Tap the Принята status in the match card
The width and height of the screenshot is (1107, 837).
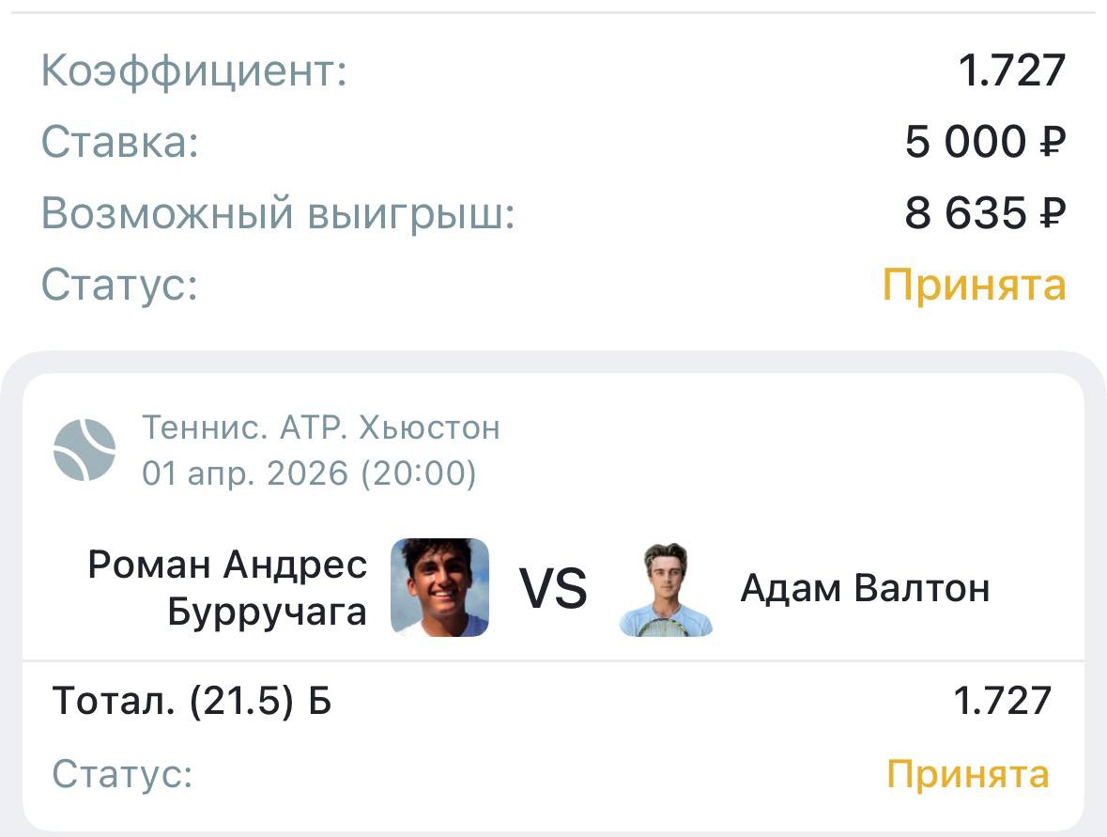(968, 775)
